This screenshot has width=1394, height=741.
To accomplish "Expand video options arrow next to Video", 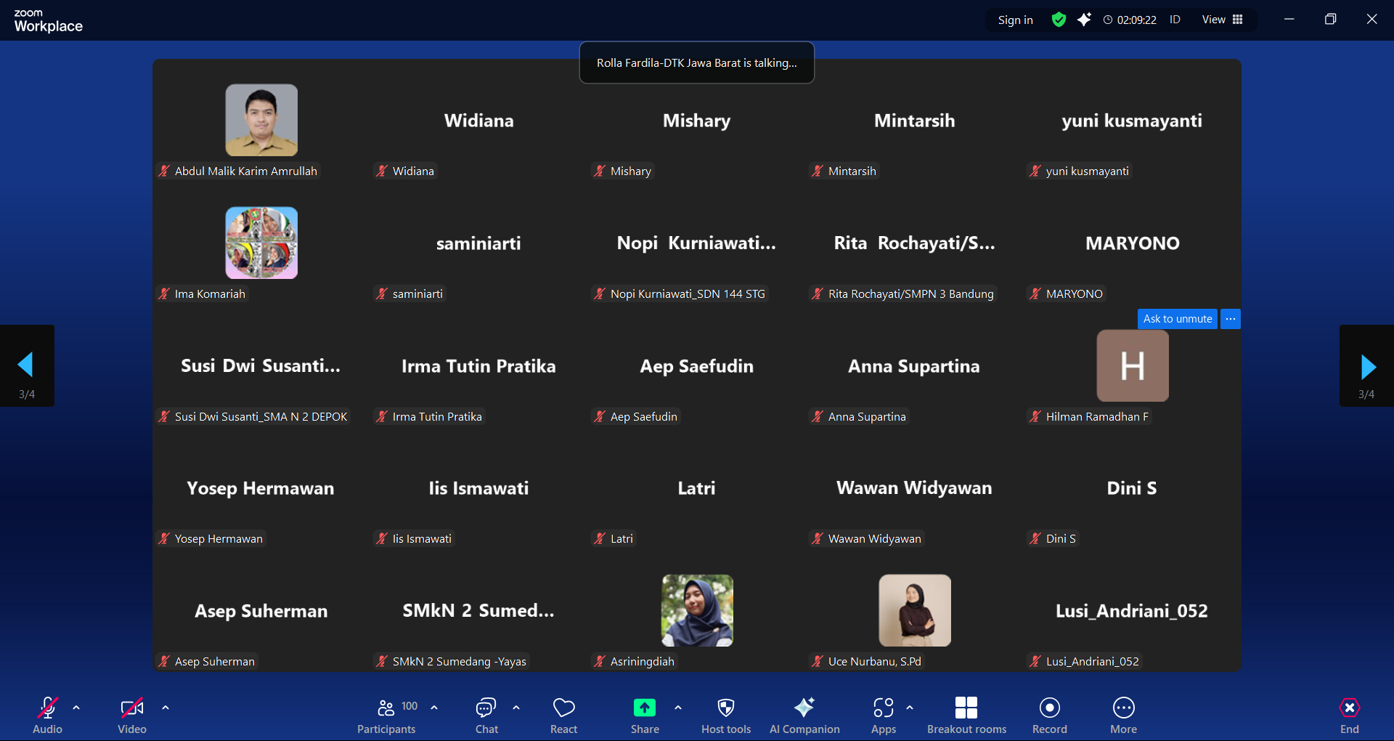I will pyautogui.click(x=166, y=708).
